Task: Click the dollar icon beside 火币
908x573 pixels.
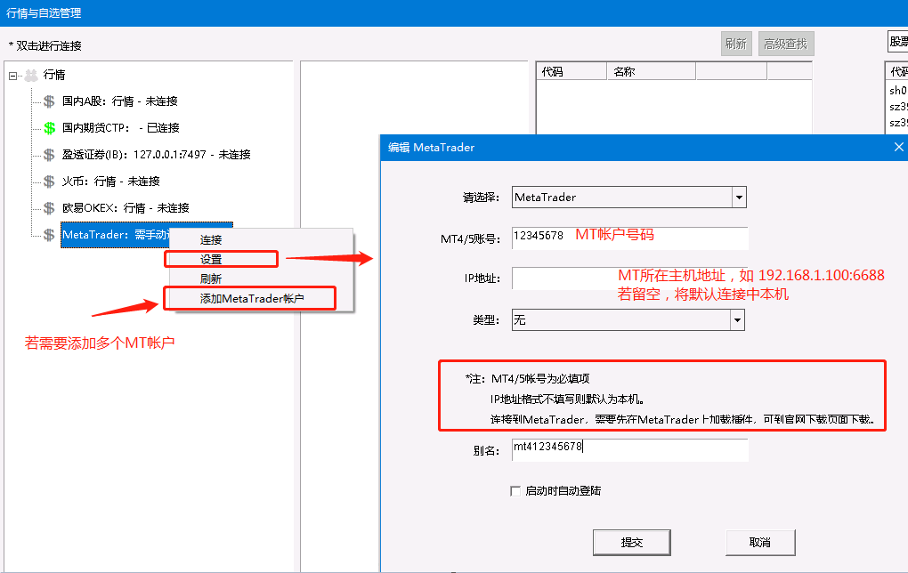Action: (49, 182)
